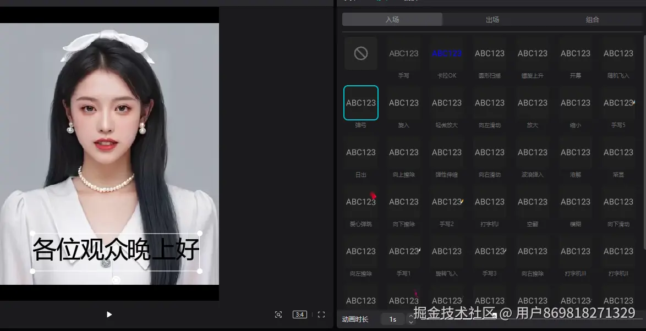
Task: Apply the 卡拉OK animation preset
Action: 446,53
